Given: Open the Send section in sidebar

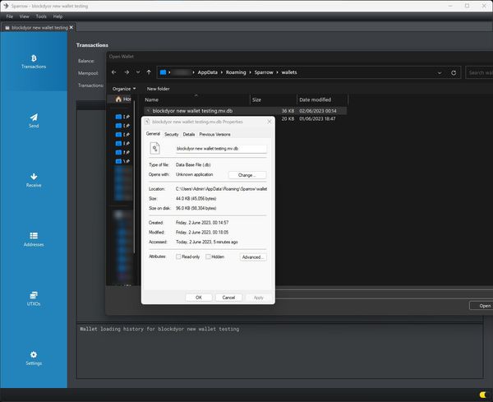Looking at the screenshot, I should (34, 121).
